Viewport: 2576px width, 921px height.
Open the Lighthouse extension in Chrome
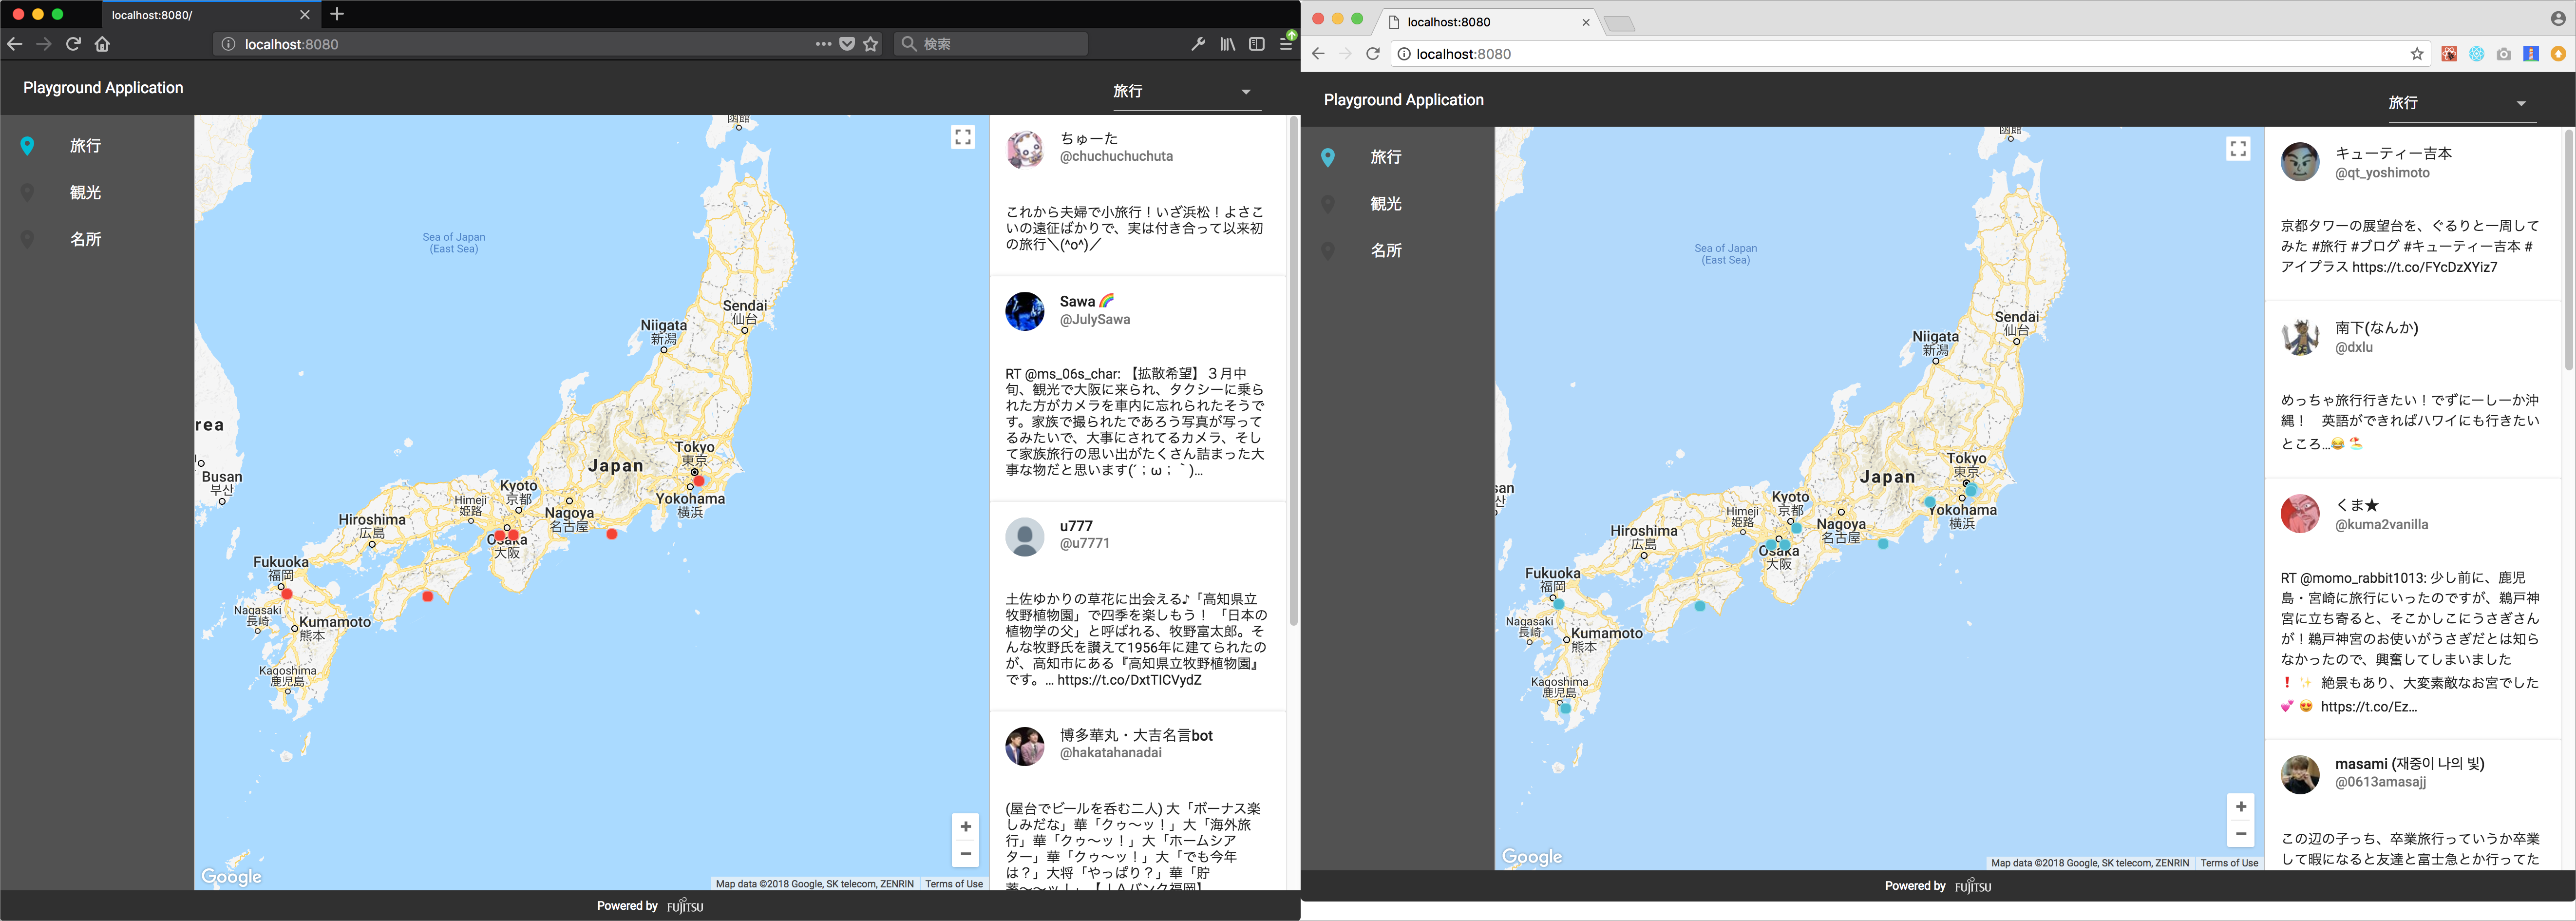coord(2531,54)
